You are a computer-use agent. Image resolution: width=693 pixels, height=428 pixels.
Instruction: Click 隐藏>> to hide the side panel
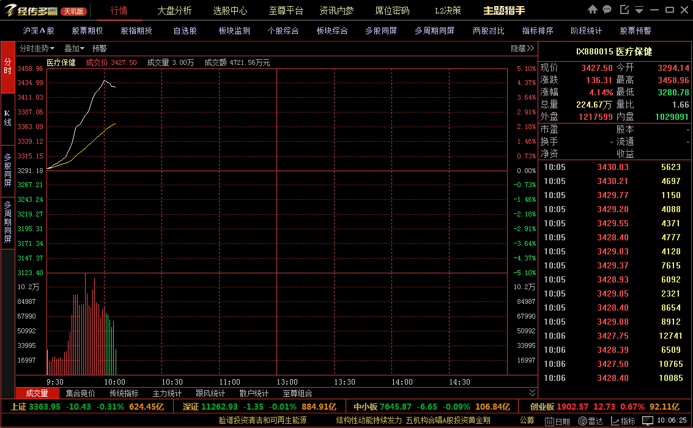tap(522, 48)
